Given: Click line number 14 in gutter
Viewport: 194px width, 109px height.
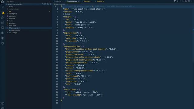Looking at the screenshot, I should click(57, 46).
